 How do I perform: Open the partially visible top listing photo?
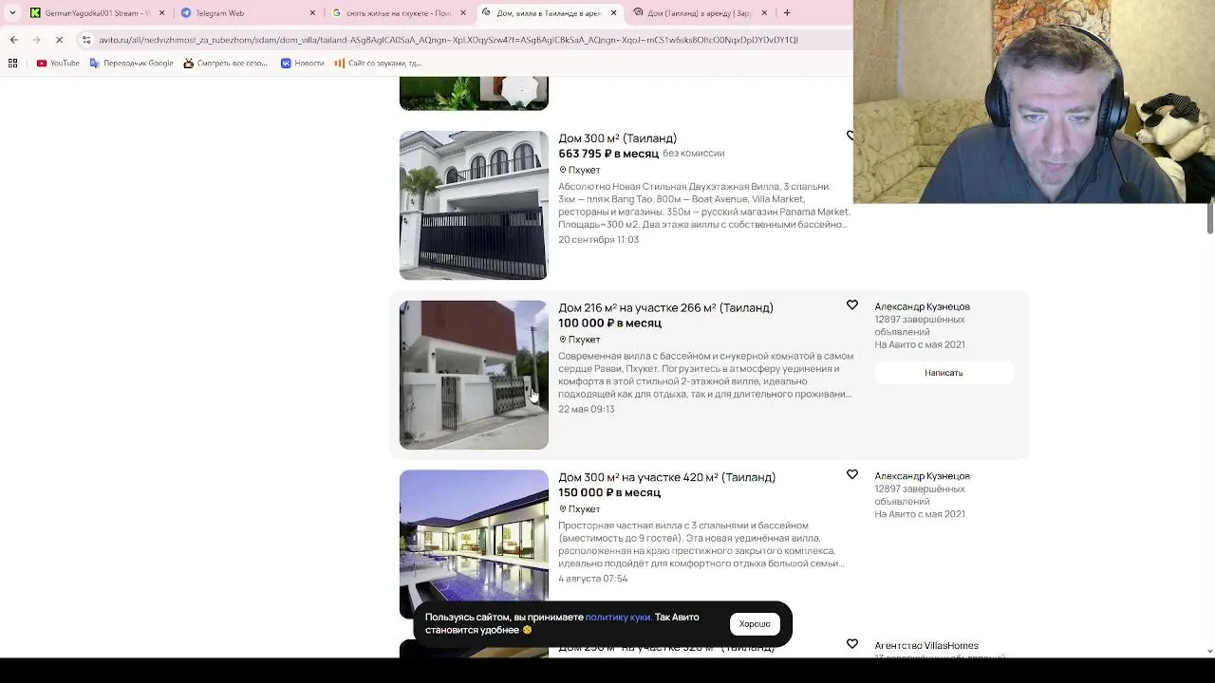pos(474,93)
